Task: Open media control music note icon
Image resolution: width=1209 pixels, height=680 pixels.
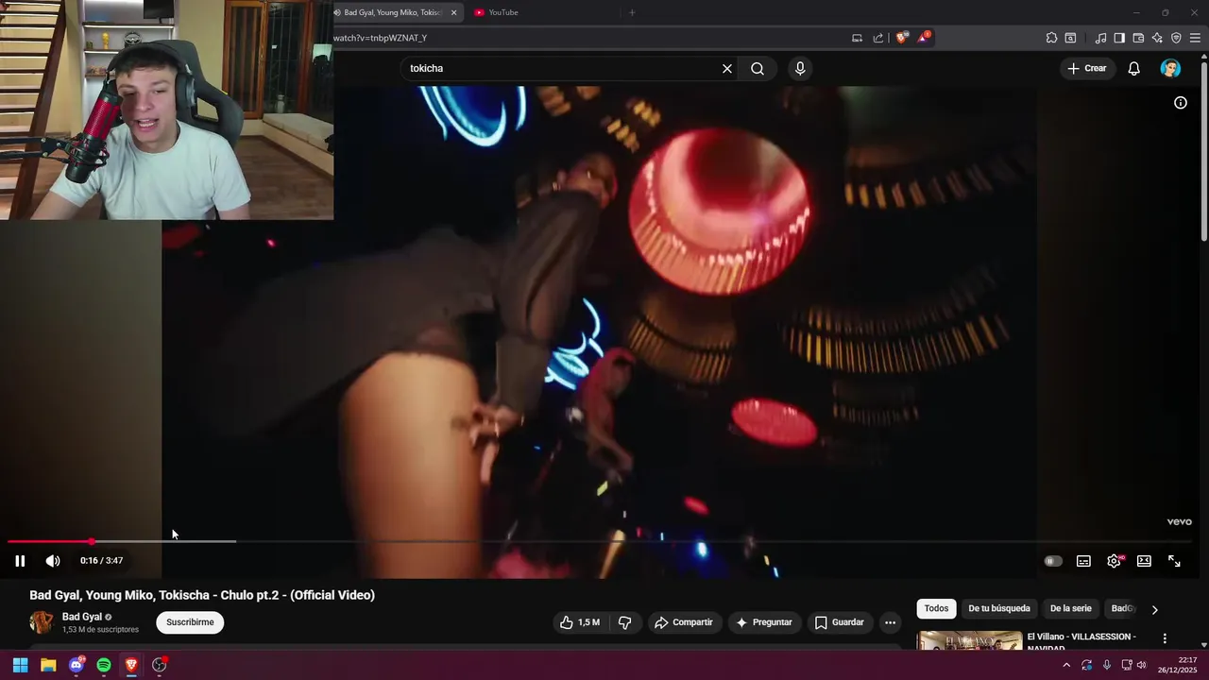Action: [x=1100, y=38]
